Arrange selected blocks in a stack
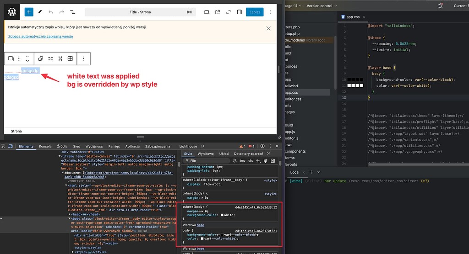Viewport: 469px width, 254px height. click(x=60, y=58)
